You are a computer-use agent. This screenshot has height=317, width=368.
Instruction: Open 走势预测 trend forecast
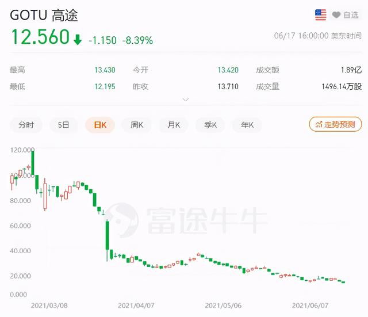[x=335, y=124]
